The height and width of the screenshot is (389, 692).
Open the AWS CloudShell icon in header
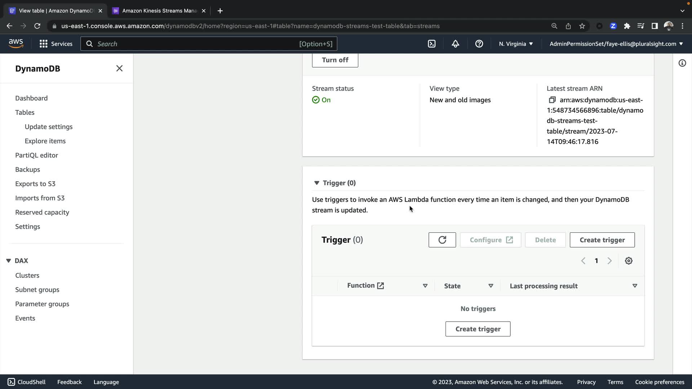(431, 44)
